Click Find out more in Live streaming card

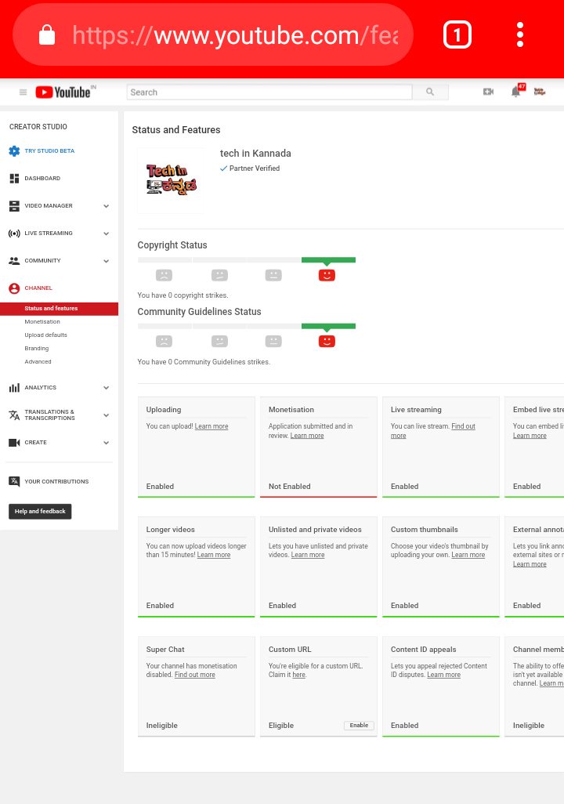[463, 426]
